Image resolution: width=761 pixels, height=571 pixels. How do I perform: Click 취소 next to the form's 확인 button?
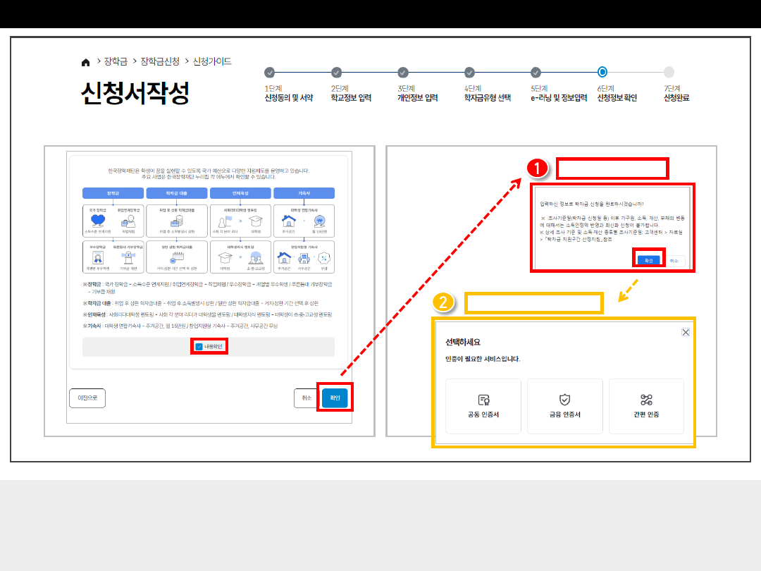pos(307,398)
